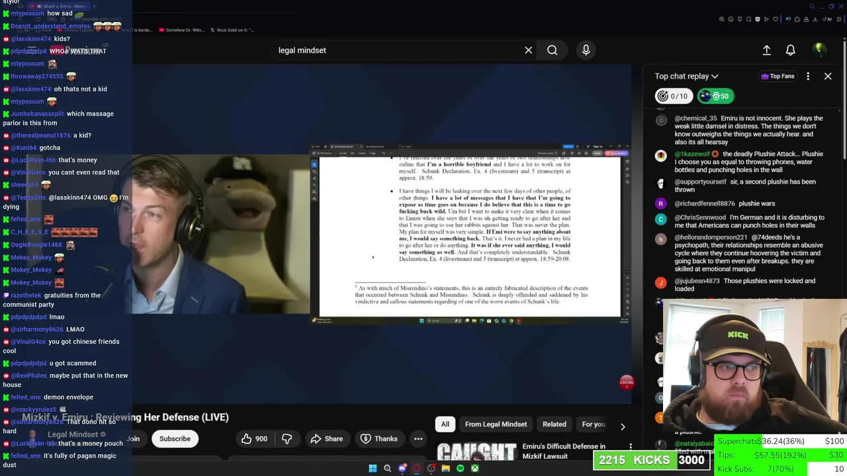Screen dimensions: 847x476
Task: Open taskbar search magnifier
Action: pos(387,469)
